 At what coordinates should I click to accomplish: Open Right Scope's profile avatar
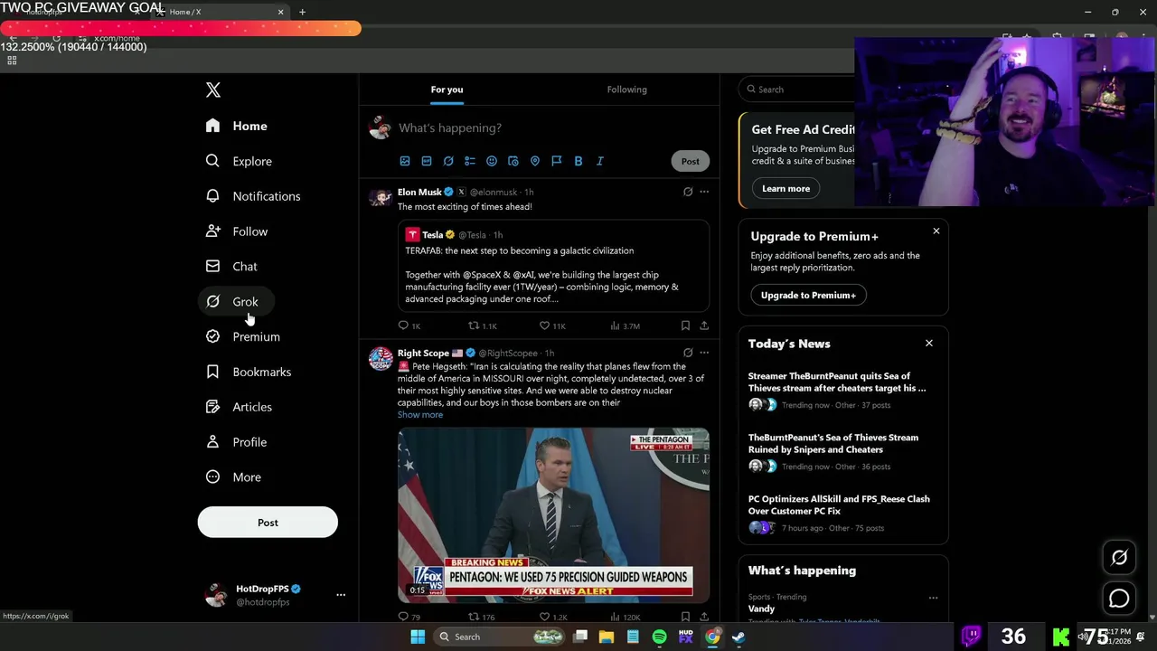point(381,359)
